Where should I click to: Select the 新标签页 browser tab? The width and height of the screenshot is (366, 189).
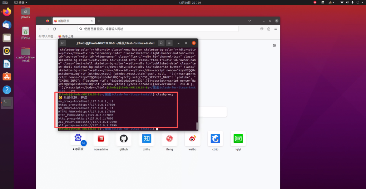[71, 21]
